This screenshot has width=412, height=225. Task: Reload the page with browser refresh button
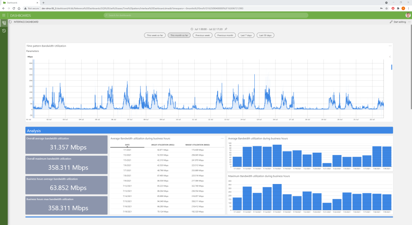[x=14, y=8]
